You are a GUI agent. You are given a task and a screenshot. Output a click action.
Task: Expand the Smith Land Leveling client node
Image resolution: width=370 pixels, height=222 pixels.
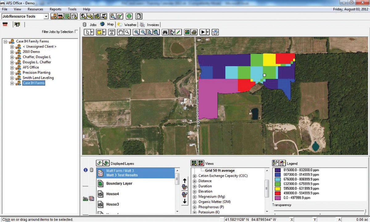(12, 78)
